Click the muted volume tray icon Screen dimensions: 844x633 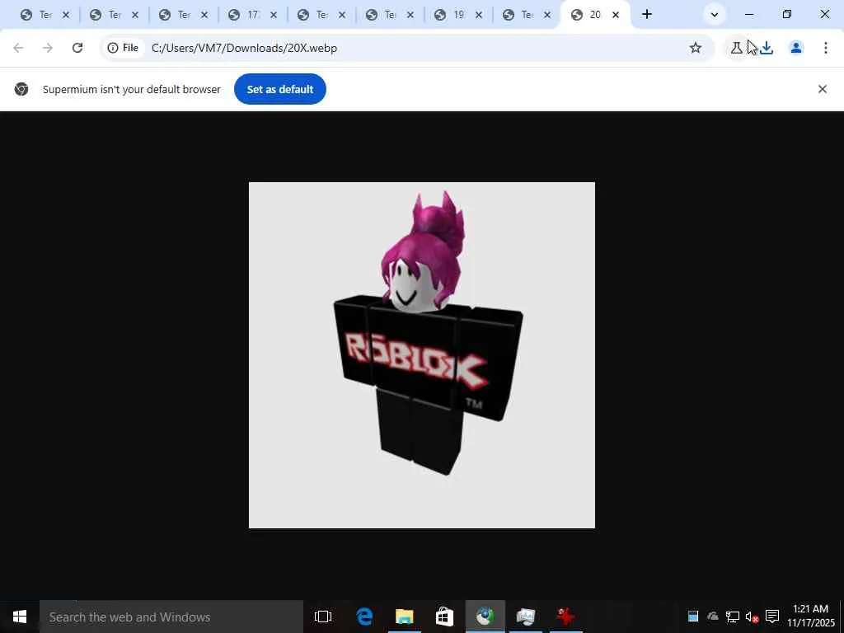(x=752, y=617)
